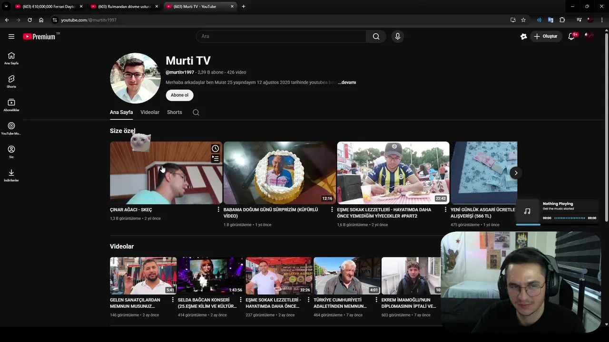Go back in browser history

click(x=7, y=20)
